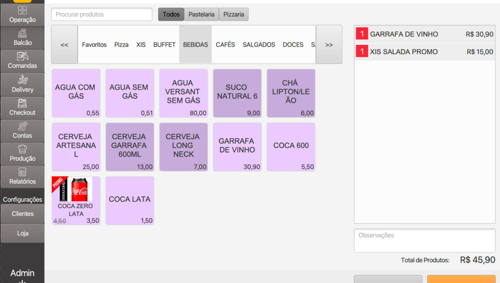Filter products by Todos

point(171,14)
